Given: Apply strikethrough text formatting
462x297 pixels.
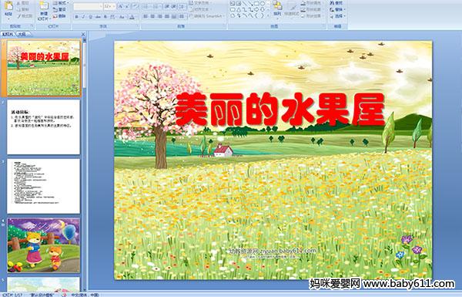Looking at the screenshot, I should coord(98,17).
